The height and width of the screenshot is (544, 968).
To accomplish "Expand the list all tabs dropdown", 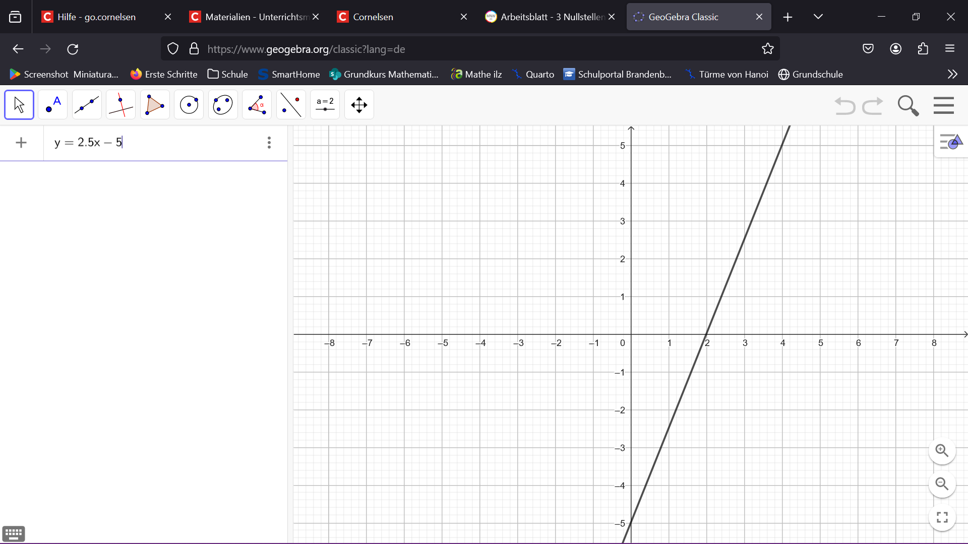I will coord(818,17).
